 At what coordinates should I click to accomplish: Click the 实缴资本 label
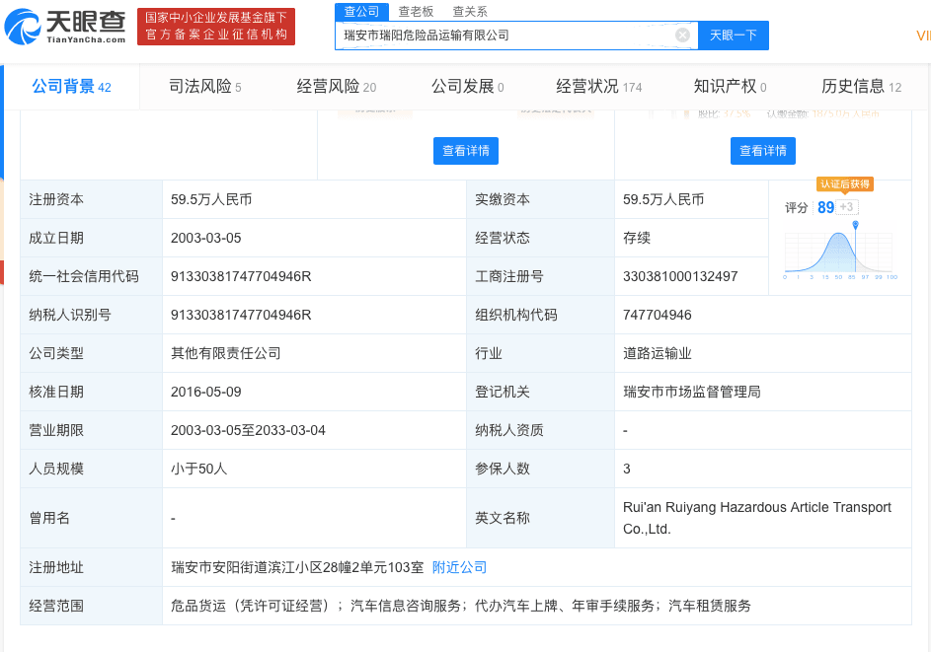(x=503, y=199)
